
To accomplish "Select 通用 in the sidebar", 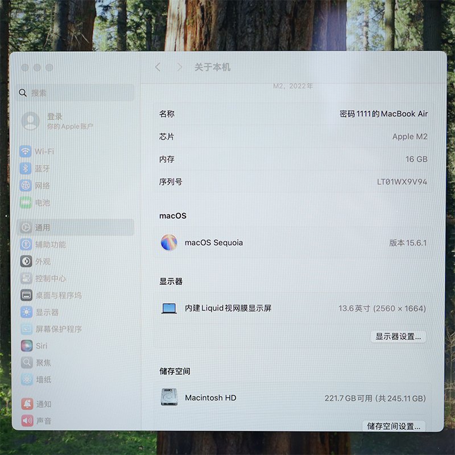I will coord(76,227).
